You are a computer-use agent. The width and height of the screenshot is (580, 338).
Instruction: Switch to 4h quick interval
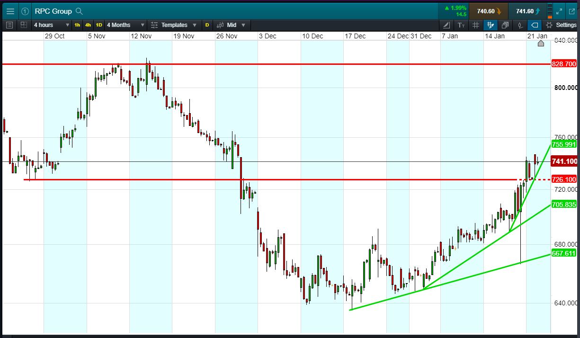(88, 25)
